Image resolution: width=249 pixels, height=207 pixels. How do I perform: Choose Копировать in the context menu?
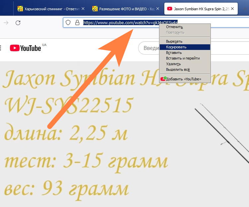pos(185,47)
